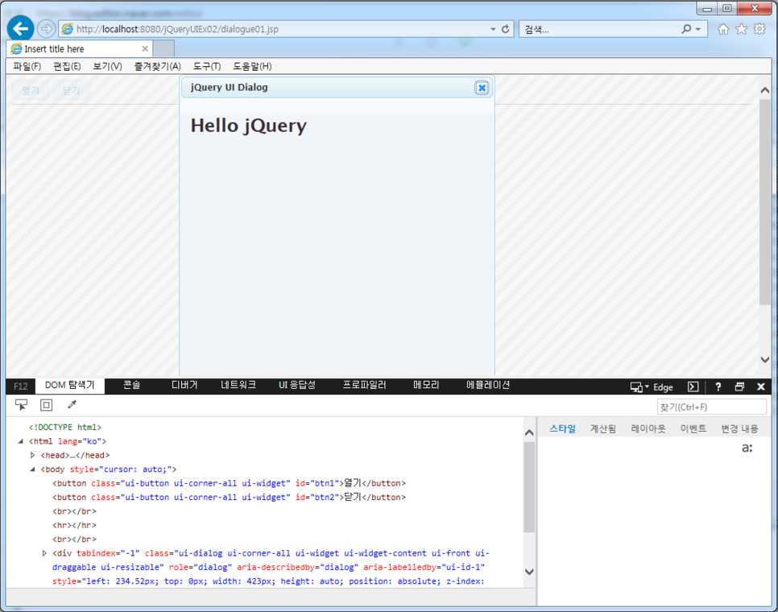This screenshot has width=778, height=612.
Task: Refresh the page with the reload icon
Action: point(505,29)
